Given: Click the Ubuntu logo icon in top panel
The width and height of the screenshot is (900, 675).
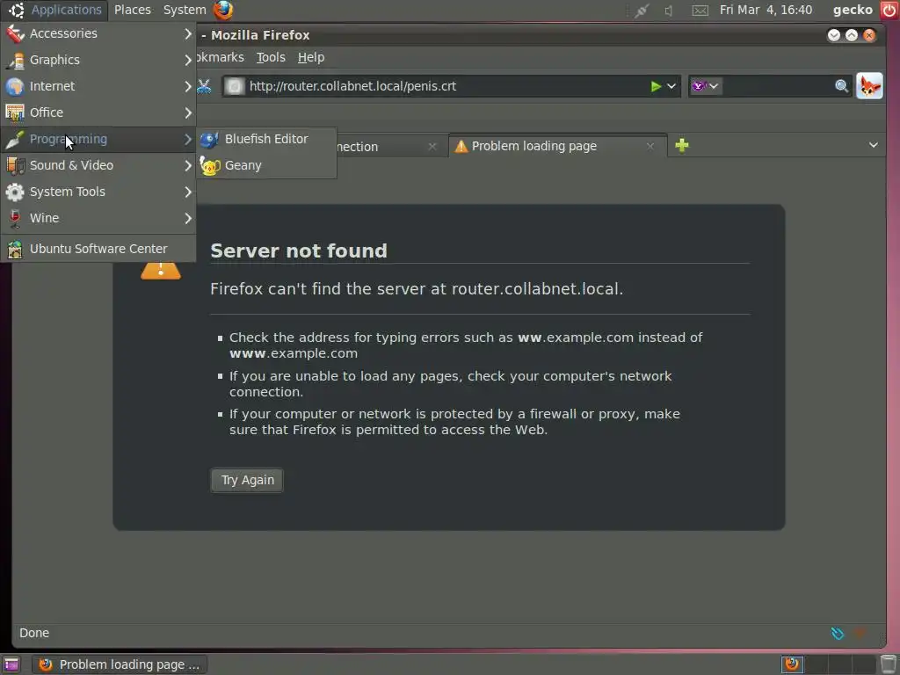Looking at the screenshot, I should 17,10.
